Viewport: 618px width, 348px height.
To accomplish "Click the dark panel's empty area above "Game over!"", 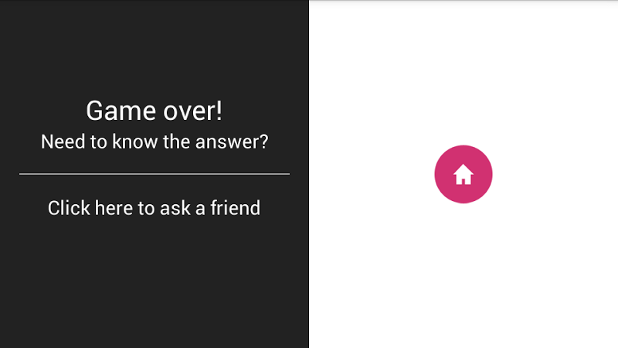I will [x=154, y=46].
